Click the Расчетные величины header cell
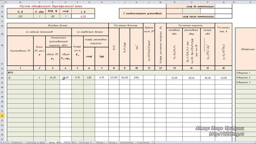The height and width of the screenshot is (144, 256). click(126, 26)
